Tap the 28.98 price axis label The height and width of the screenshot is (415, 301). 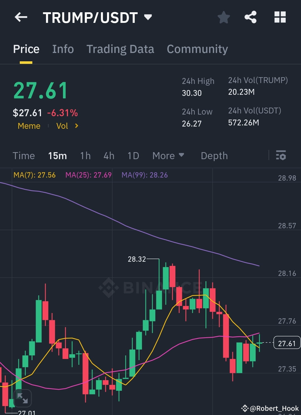(287, 178)
